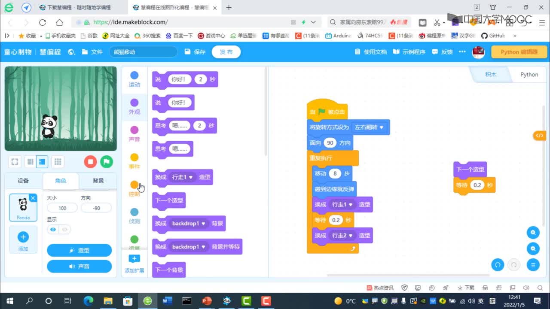Screen dimensions: 550x309
Task: Open the Windows Start menu
Action: (x=9, y=300)
